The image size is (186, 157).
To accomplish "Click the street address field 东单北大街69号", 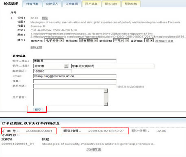I will pyautogui.click(x=113, y=66).
